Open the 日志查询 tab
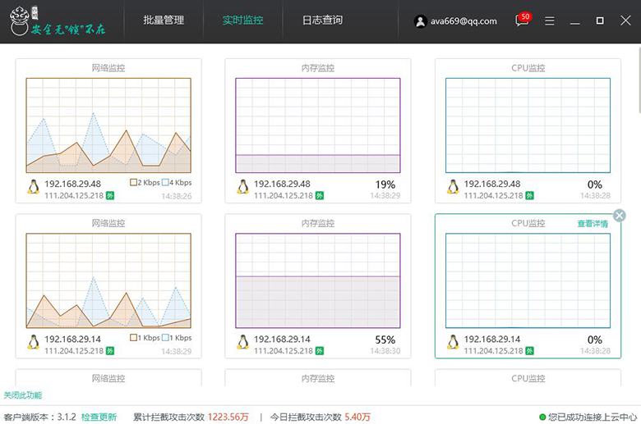 (x=322, y=20)
